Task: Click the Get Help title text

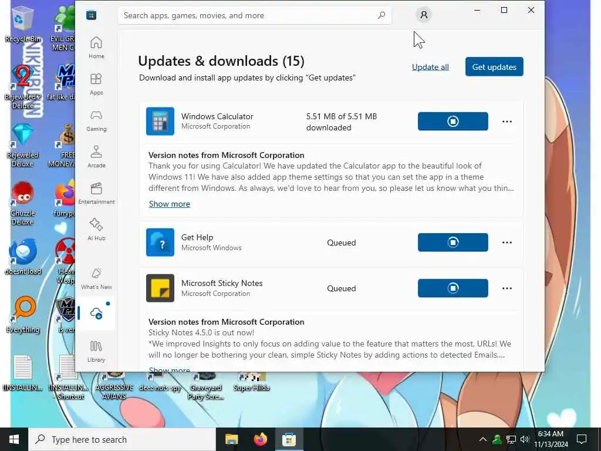Action: click(x=197, y=237)
